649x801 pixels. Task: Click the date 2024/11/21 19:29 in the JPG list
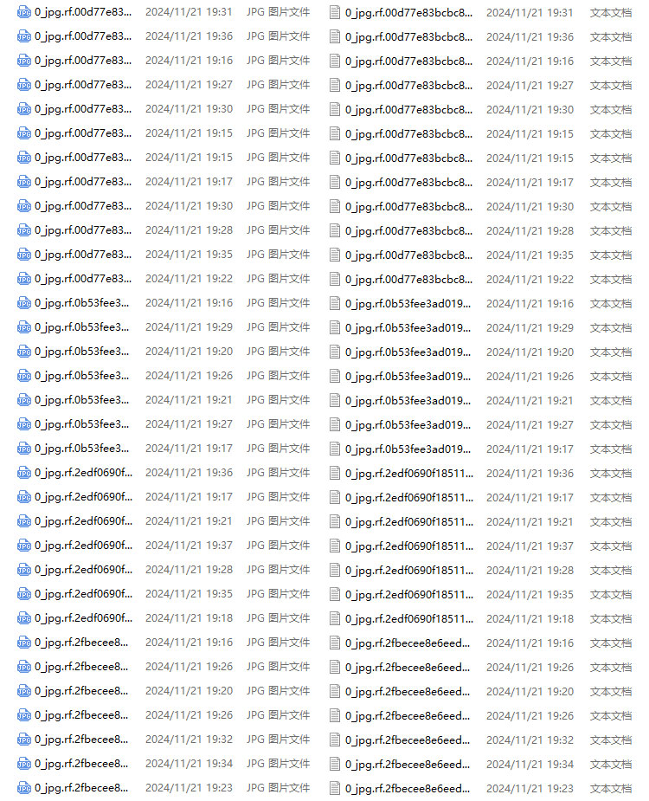click(189, 327)
